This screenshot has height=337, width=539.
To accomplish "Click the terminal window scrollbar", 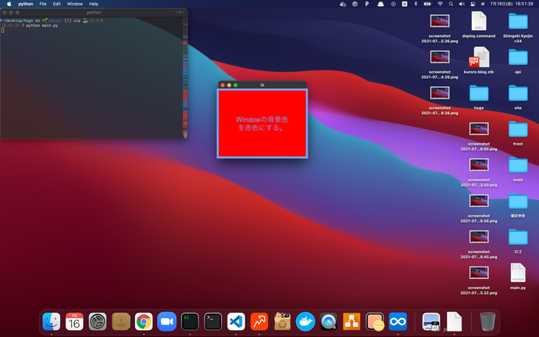I will 185,77.
